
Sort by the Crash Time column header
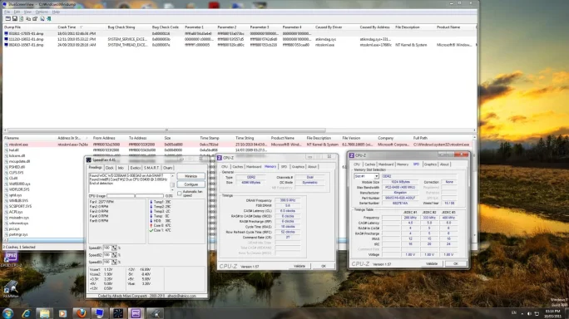(x=67, y=27)
